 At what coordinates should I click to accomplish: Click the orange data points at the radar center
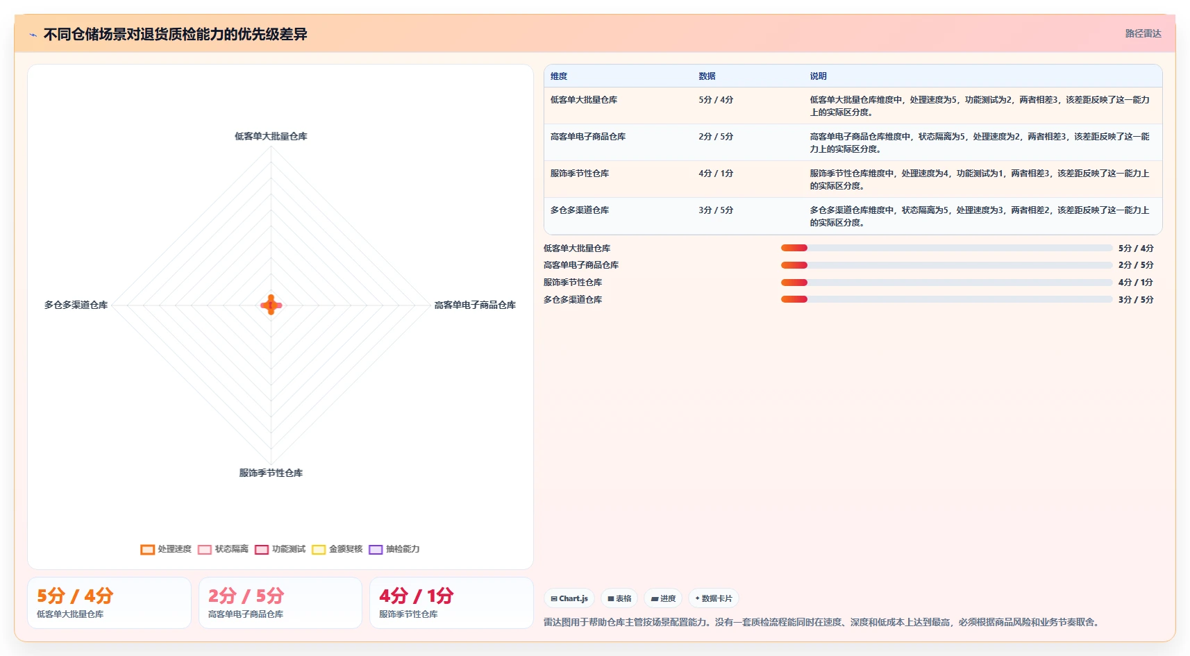[271, 305]
